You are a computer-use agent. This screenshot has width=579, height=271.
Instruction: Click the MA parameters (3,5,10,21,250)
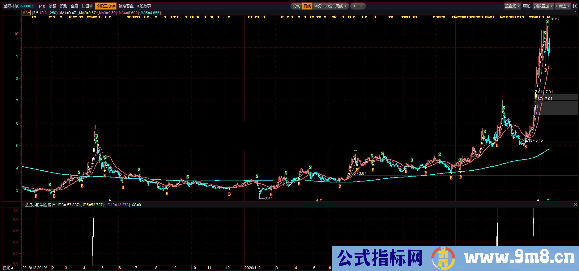pos(45,13)
